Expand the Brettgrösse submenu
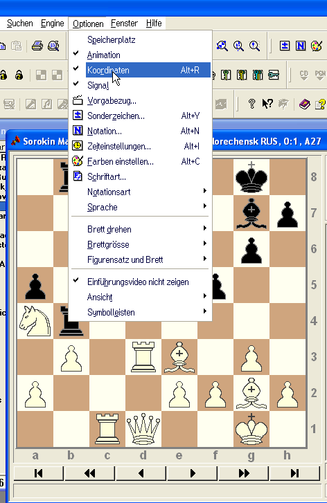This screenshot has height=503, width=327. 141,244
